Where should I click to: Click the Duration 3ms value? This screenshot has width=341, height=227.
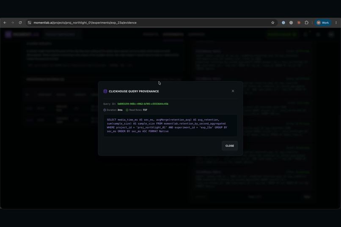[x=120, y=110]
